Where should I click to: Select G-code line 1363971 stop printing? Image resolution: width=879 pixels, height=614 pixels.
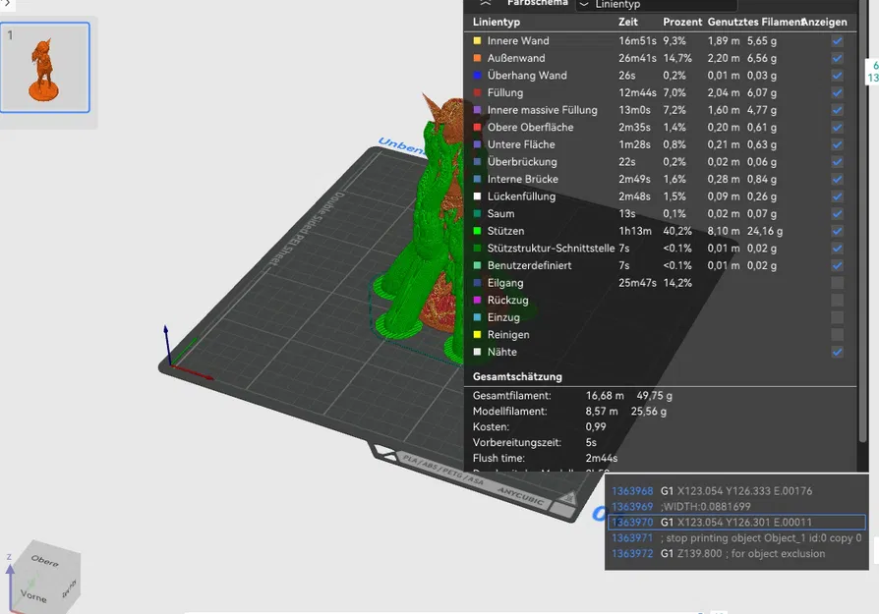pyautogui.click(x=736, y=537)
